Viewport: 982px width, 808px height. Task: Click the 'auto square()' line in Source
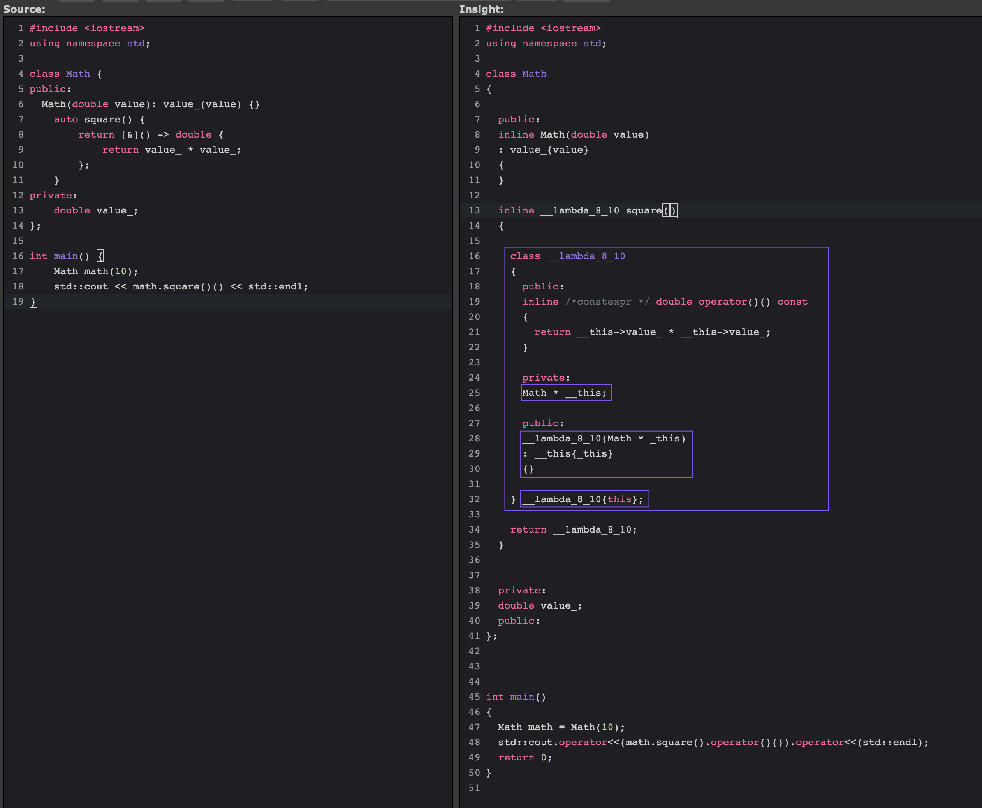point(99,119)
